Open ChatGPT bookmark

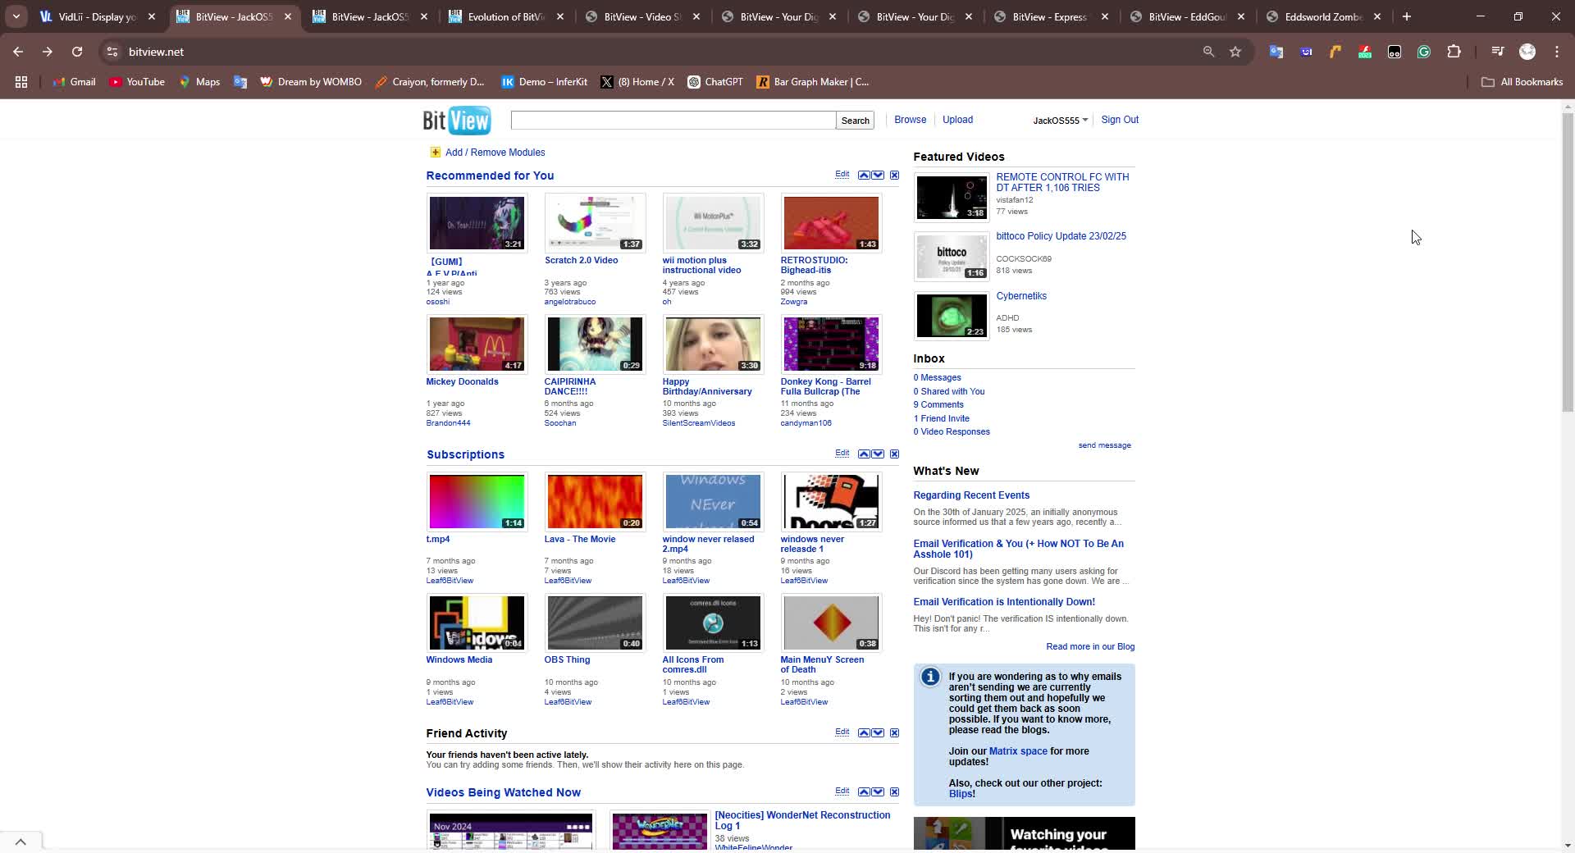coord(715,82)
